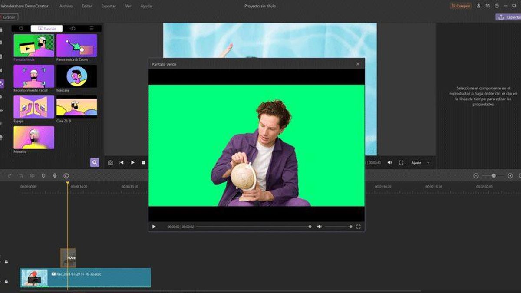The image size is (521, 293).
Task: Open the user account icon
Action: tap(478, 6)
